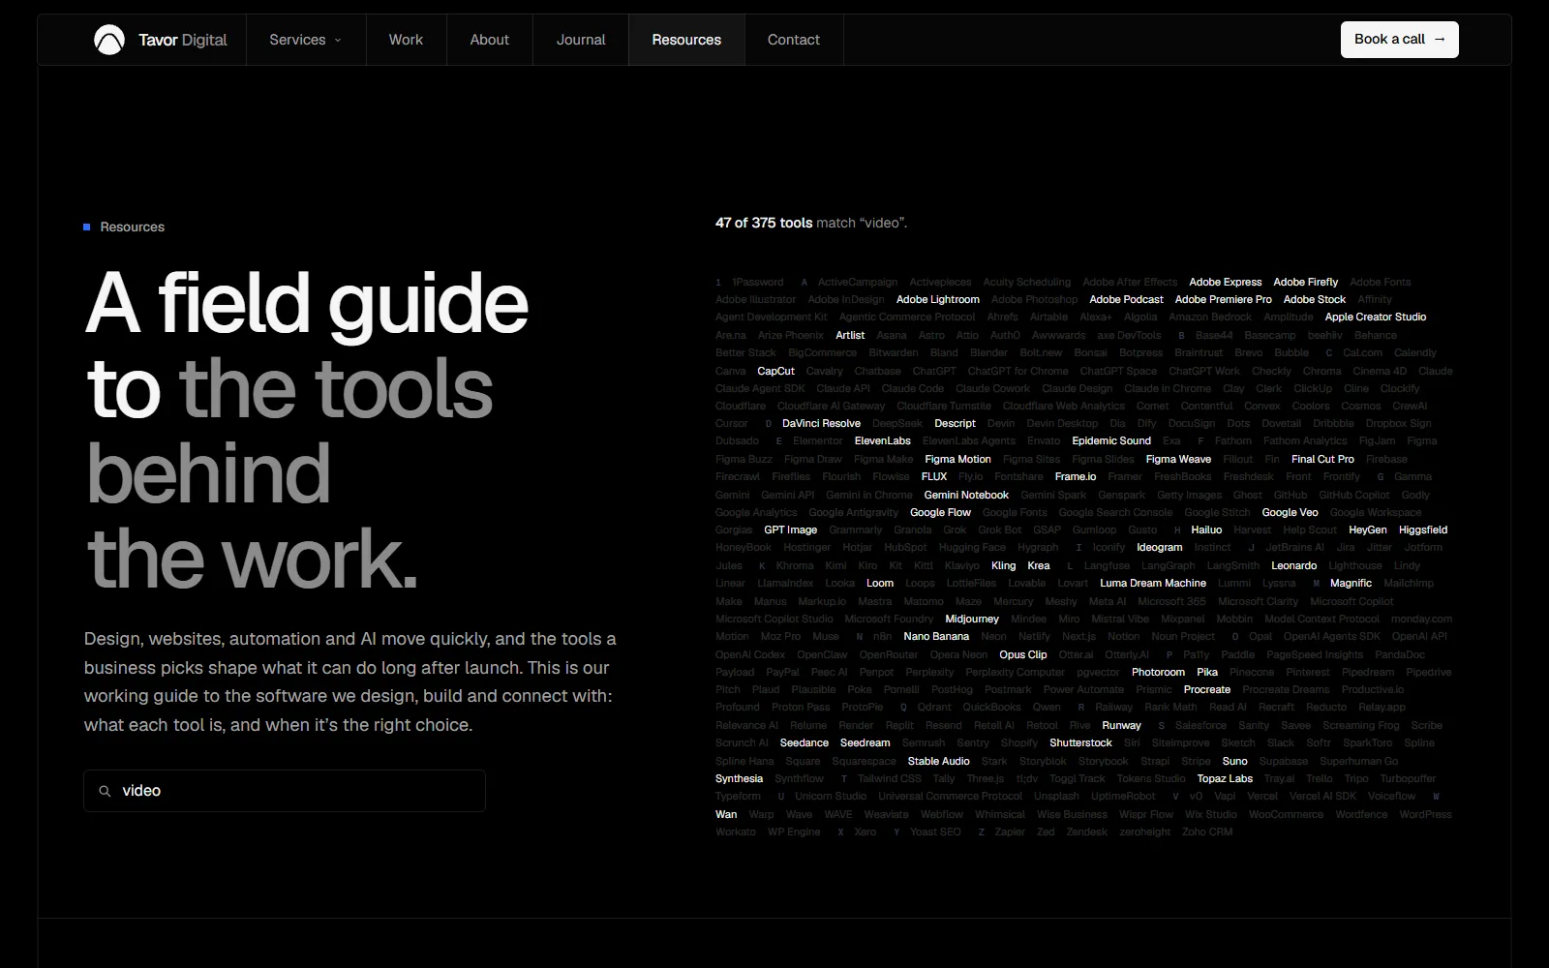Click the Frame.io tool
Viewport: 1549px width, 968px height.
(x=1076, y=476)
